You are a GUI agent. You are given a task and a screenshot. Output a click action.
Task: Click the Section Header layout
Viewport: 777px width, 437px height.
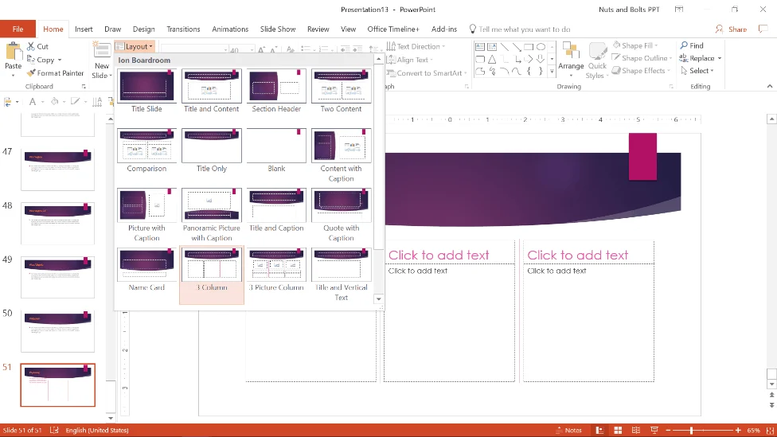[276, 92]
